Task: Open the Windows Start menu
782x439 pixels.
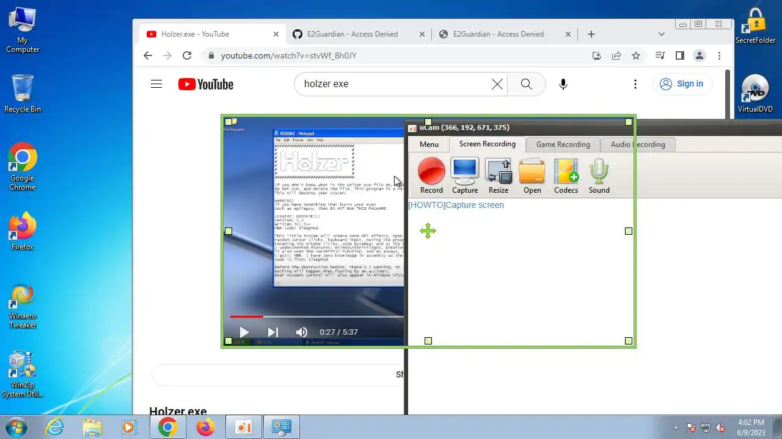Action: 15,427
